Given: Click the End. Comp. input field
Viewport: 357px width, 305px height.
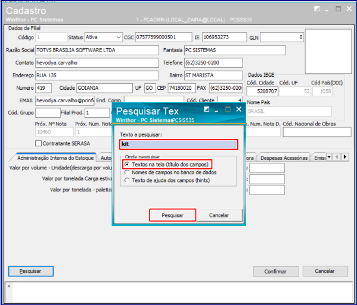Looking at the screenshot, I should (154, 100).
